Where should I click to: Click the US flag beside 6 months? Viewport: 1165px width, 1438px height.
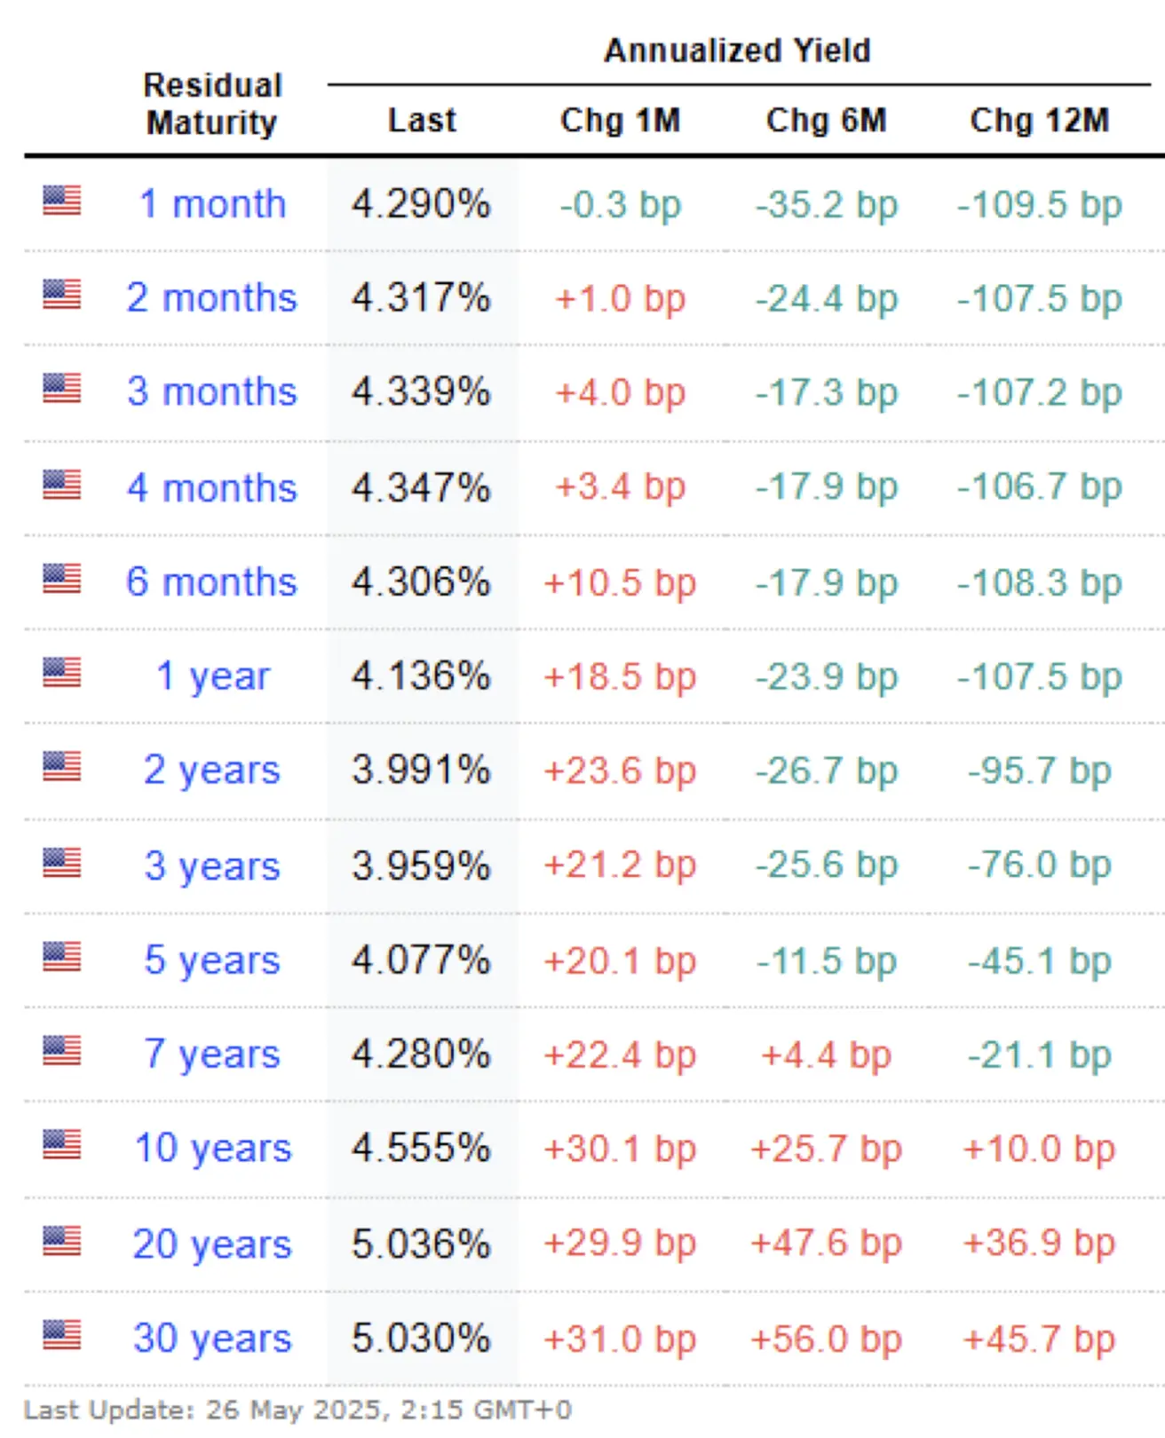62,579
